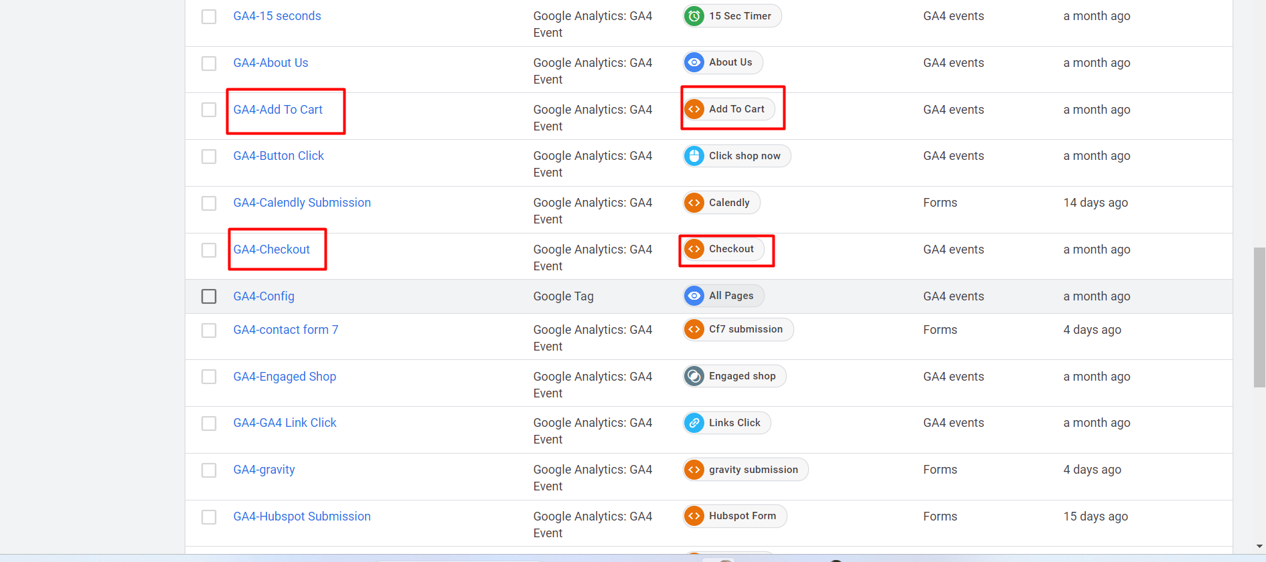This screenshot has height=562, width=1266.
Task: Open the GA4-Add To Cart tag
Action: pyautogui.click(x=278, y=110)
